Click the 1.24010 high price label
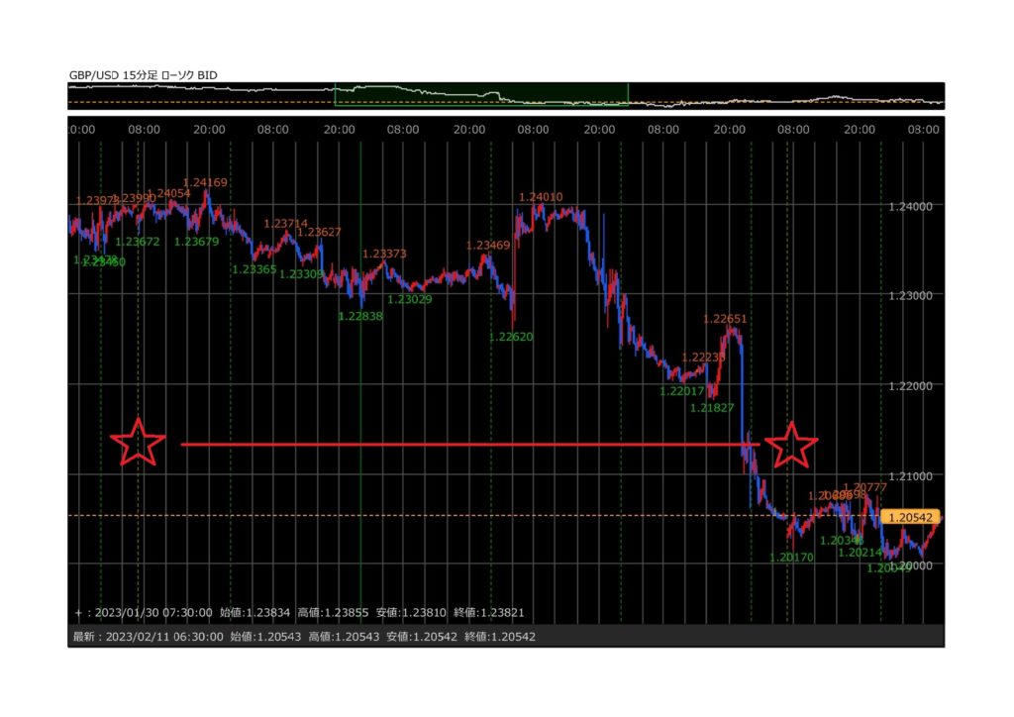1014x717 pixels. click(541, 197)
